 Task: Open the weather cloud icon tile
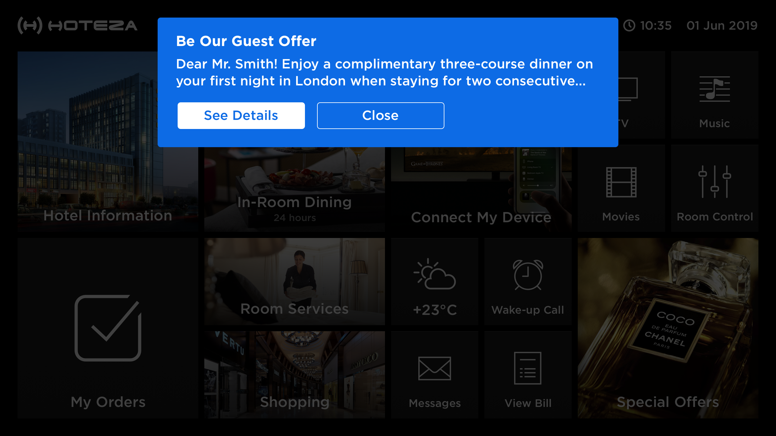click(434, 274)
